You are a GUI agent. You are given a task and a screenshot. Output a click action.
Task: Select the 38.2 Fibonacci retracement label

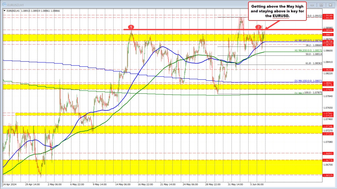[313, 45]
